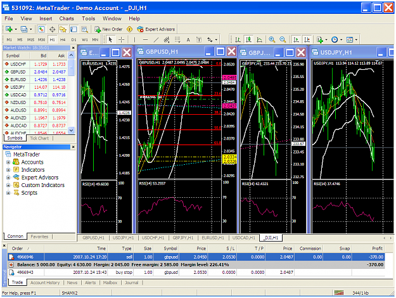Expand the Custom Indicators tree node
This screenshot has width=396, height=298.
pos(8,185)
